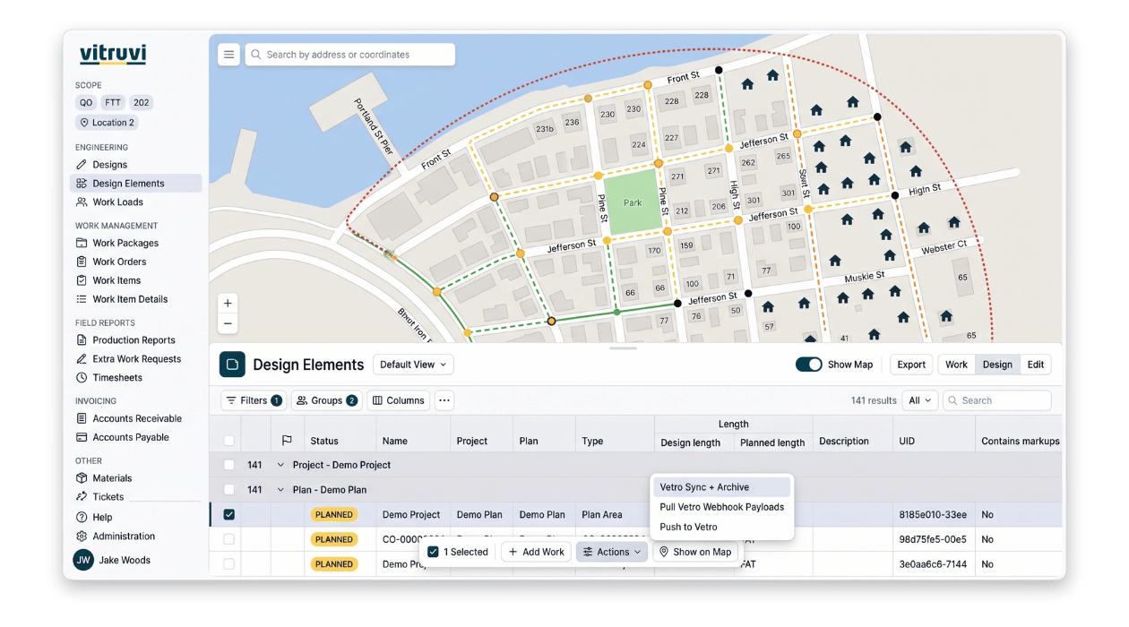Click the FTT scope chip
Image resolution: width=1129 pixels, height=627 pixels.
[113, 103]
